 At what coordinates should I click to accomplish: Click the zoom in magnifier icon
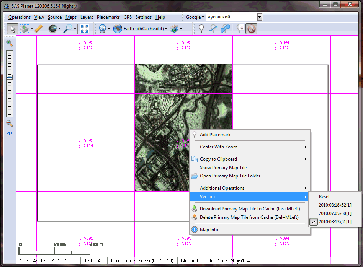[x=10, y=43]
